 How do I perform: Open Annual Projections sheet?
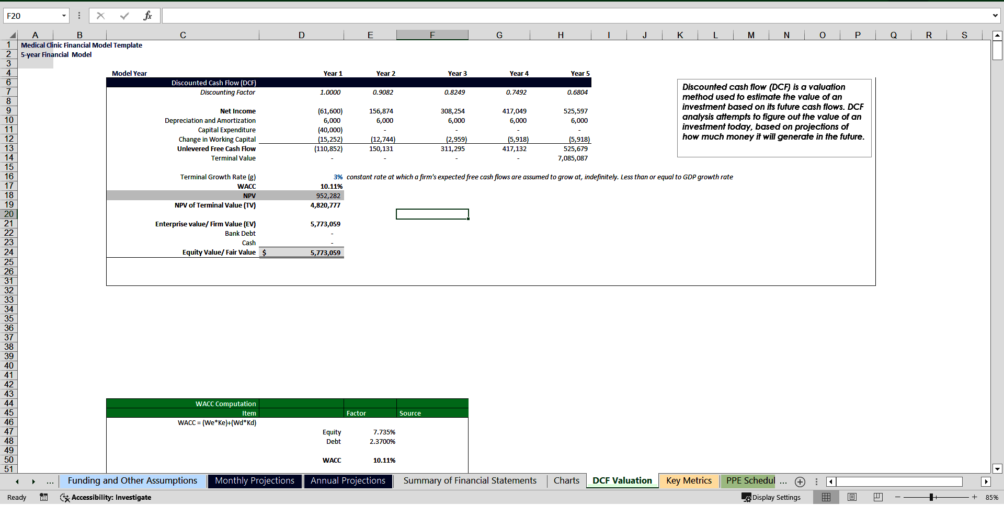coord(348,481)
